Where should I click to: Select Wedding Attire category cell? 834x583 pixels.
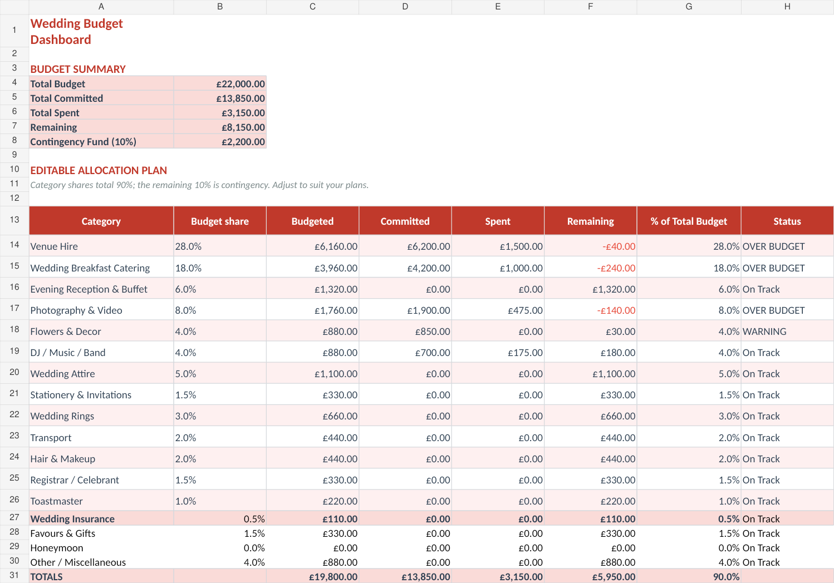pos(101,373)
